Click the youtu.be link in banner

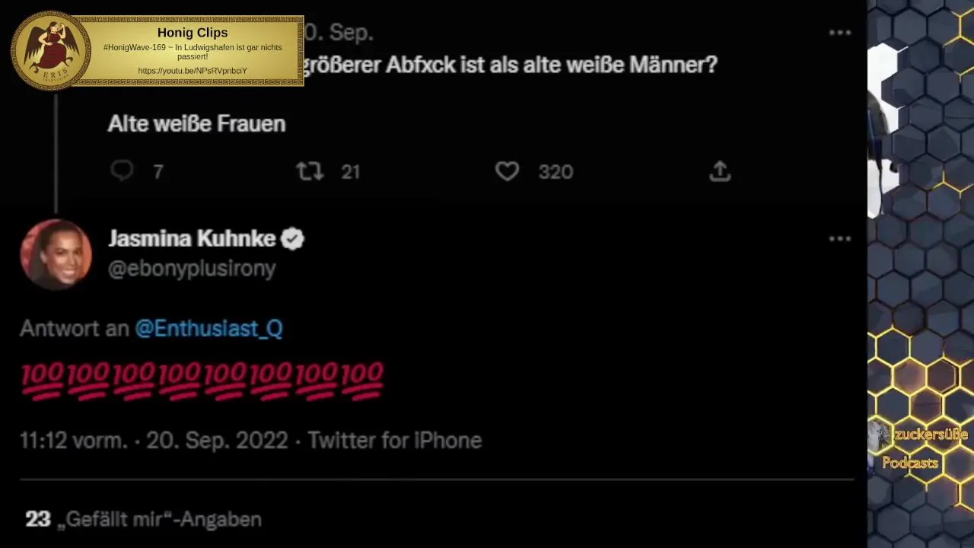point(193,71)
